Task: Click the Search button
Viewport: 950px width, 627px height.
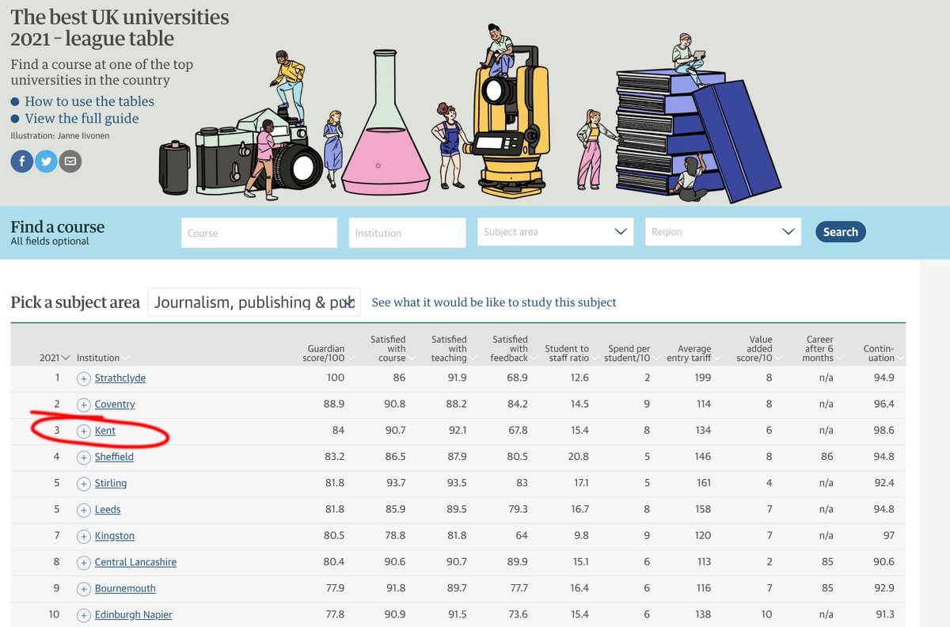Action: coord(841,232)
